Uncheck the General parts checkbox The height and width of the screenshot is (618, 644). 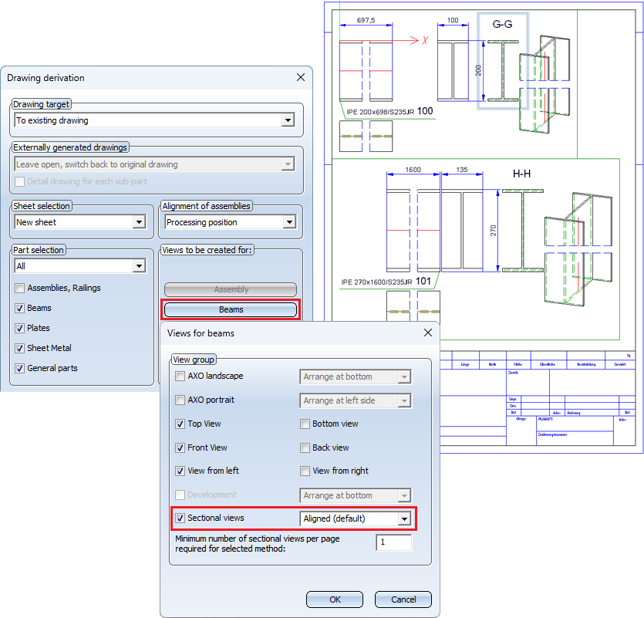20,369
